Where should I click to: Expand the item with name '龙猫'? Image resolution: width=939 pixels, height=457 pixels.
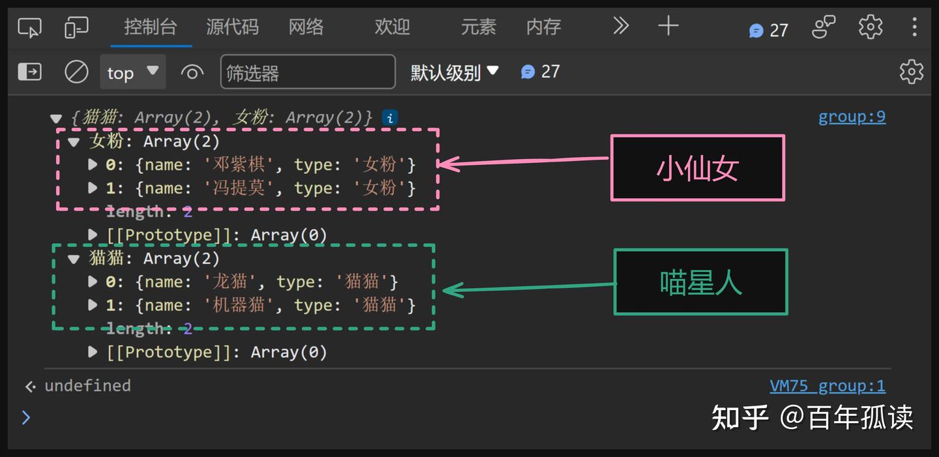[93, 282]
